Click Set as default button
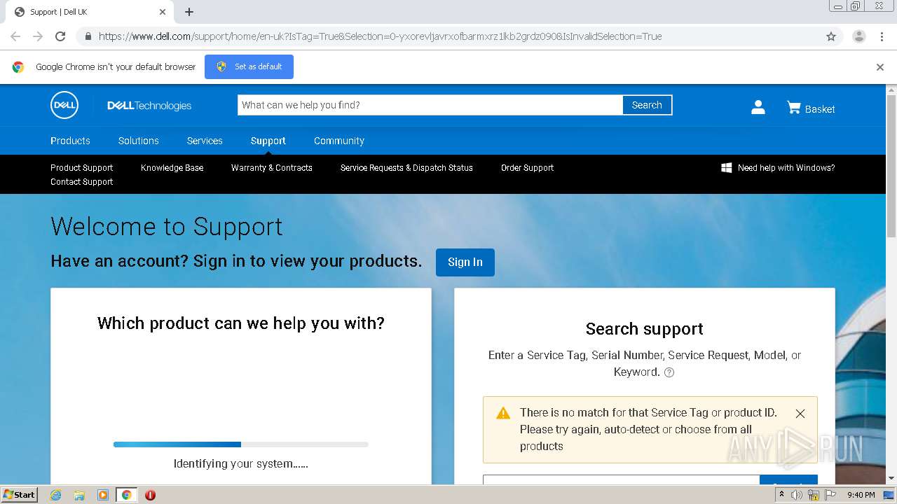Image resolution: width=897 pixels, height=504 pixels. tap(249, 67)
